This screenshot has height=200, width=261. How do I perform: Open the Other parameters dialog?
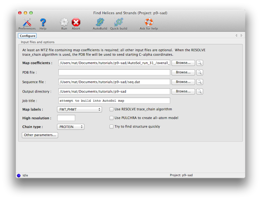[x=39, y=135]
